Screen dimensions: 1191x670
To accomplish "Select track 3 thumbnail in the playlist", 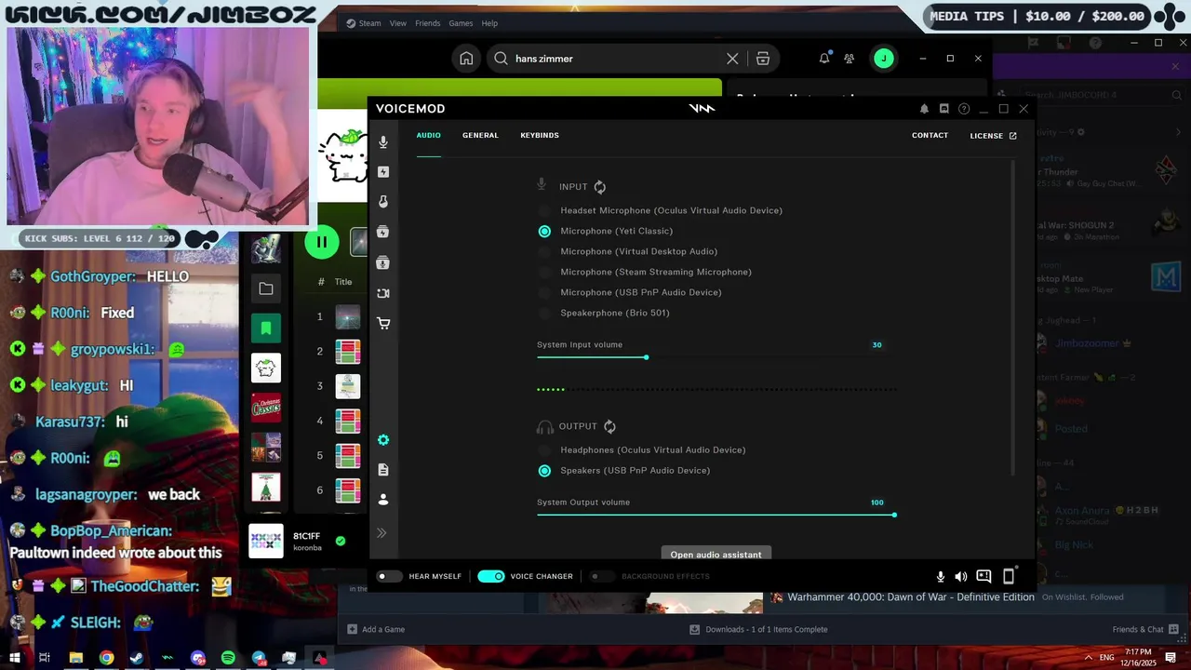I will [347, 386].
